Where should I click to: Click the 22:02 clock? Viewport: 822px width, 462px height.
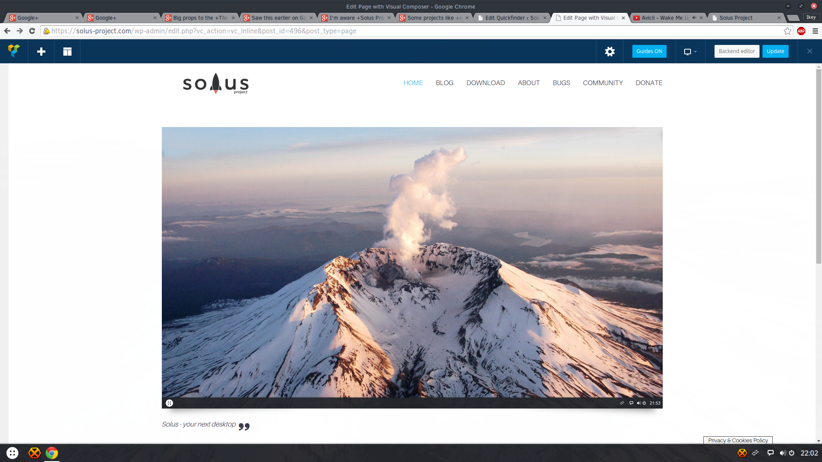[x=809, y=453]
